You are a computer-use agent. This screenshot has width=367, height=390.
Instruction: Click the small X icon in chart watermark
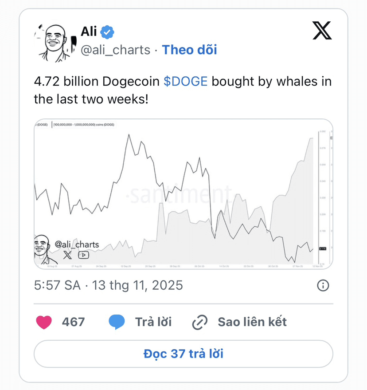[67, 255]
